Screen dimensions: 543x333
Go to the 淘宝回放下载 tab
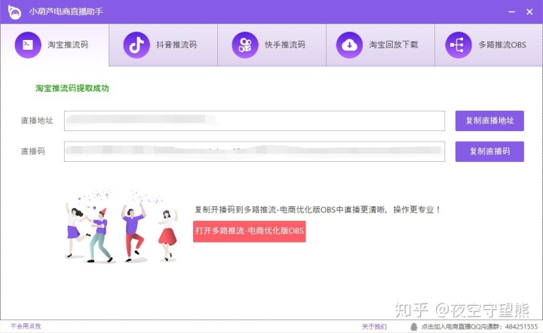[x=380, y=45]
